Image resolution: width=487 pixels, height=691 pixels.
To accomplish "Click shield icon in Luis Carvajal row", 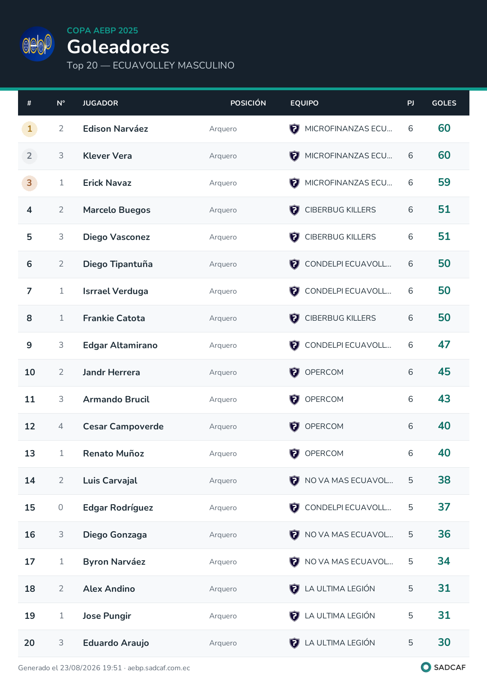I will tap(294, 481).
